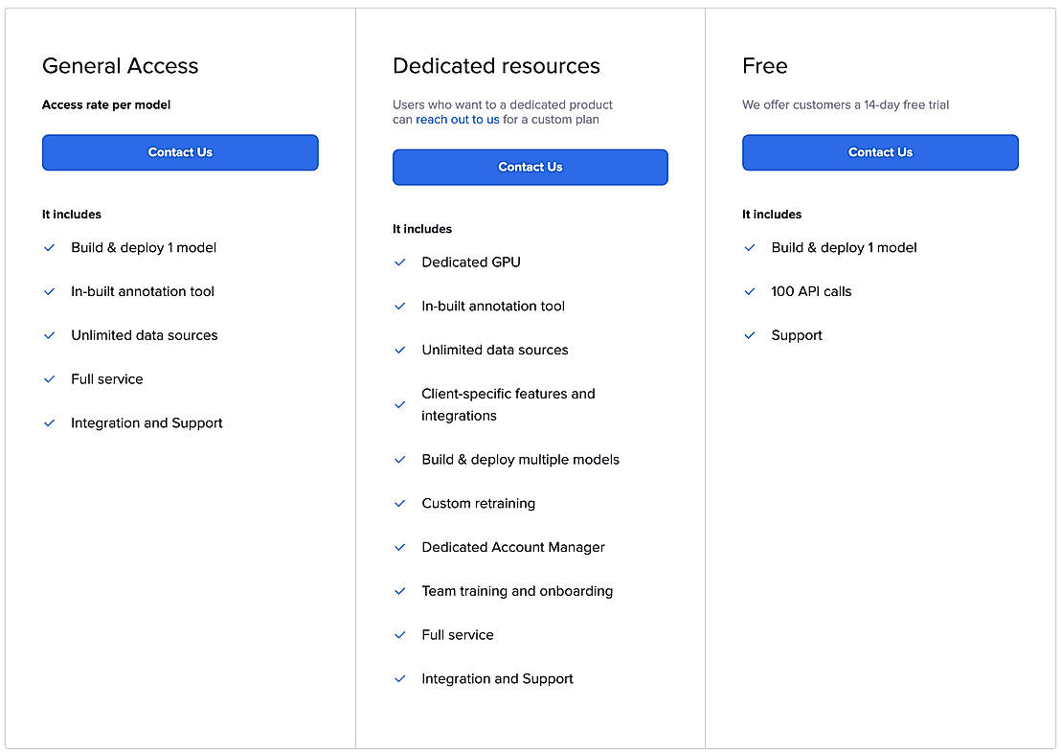Click 'It includes' label under General Access

click(x=72, y=215)
